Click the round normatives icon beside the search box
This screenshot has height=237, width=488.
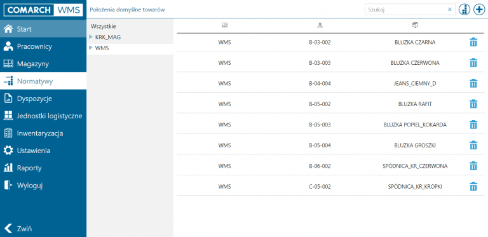464,10
